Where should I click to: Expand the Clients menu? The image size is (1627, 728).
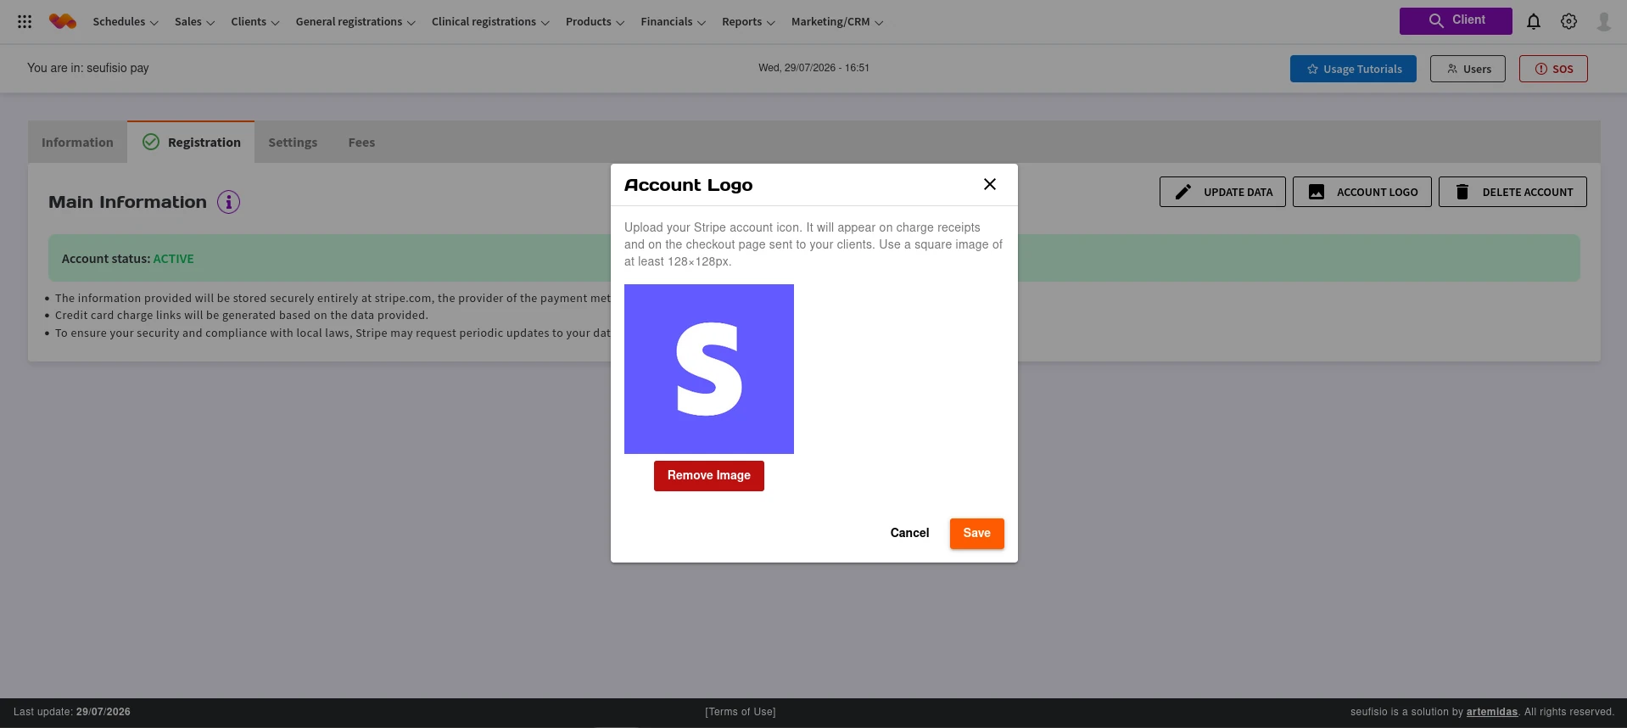[255, 22]
